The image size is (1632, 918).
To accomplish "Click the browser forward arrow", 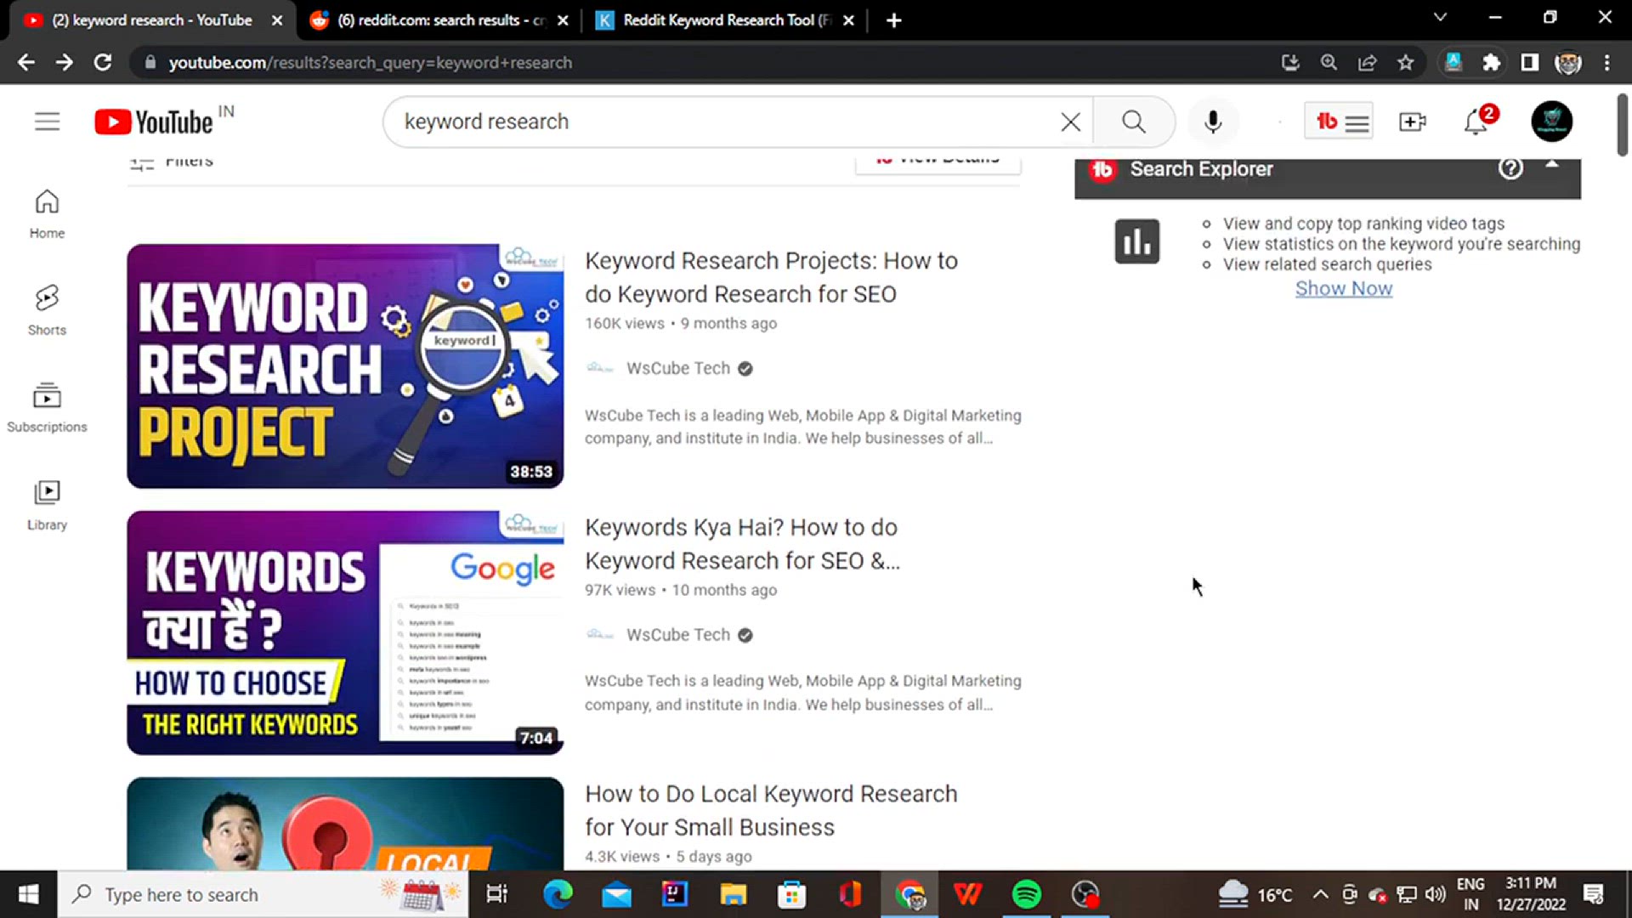I will (65, 62).
